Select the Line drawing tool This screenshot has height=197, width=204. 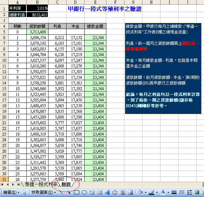click(61, 192)
